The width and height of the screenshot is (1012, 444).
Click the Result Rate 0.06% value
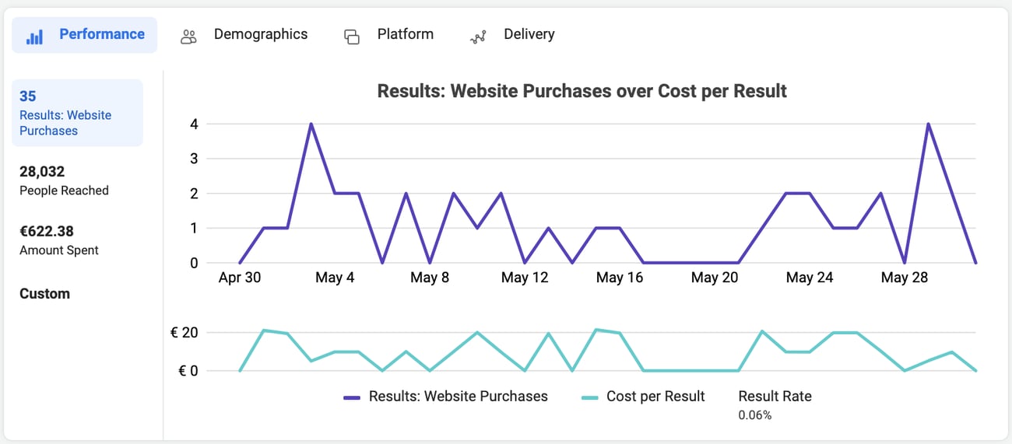click(x=755, y=415)
